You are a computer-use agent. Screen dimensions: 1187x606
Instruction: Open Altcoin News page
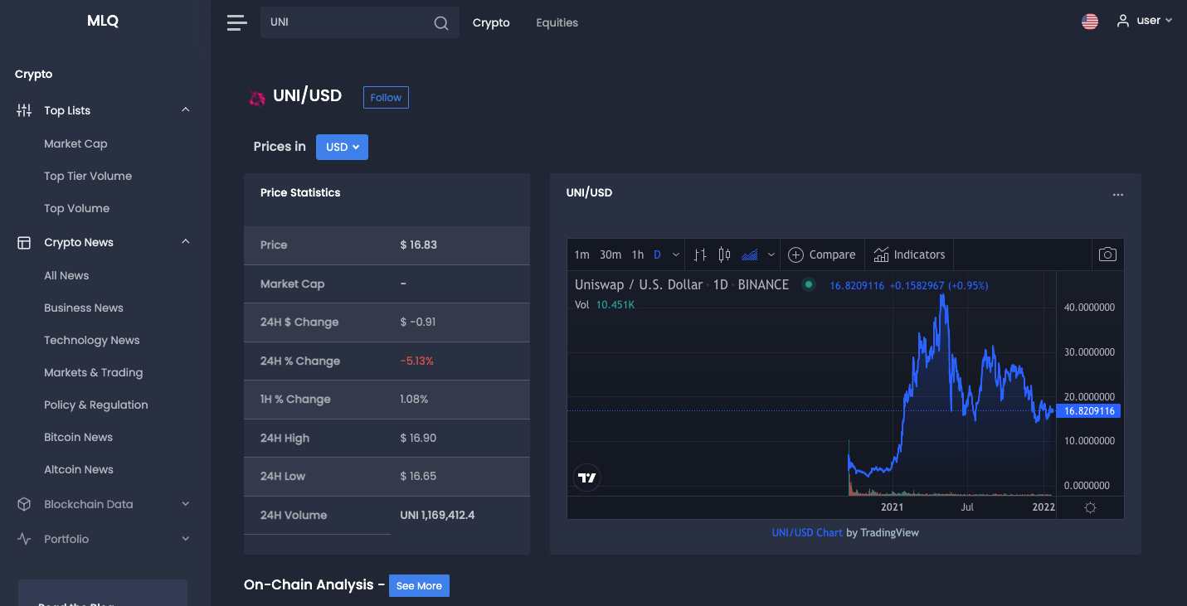(79, 469)
